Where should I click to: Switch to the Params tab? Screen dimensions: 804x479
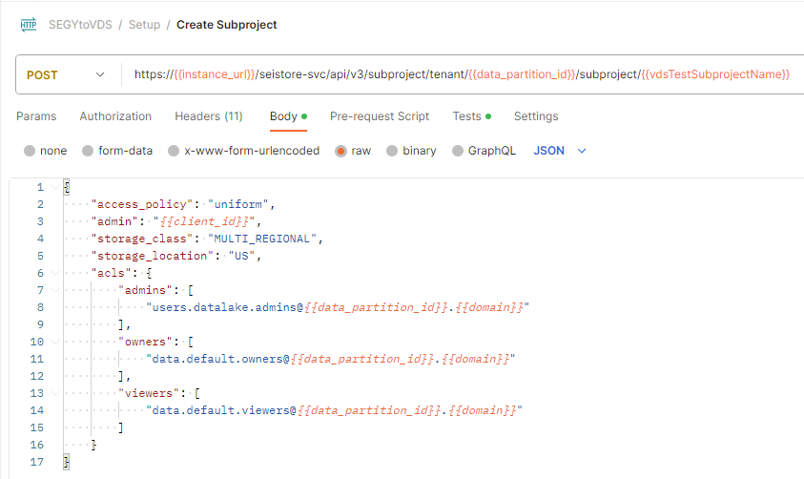click(36, 116)
